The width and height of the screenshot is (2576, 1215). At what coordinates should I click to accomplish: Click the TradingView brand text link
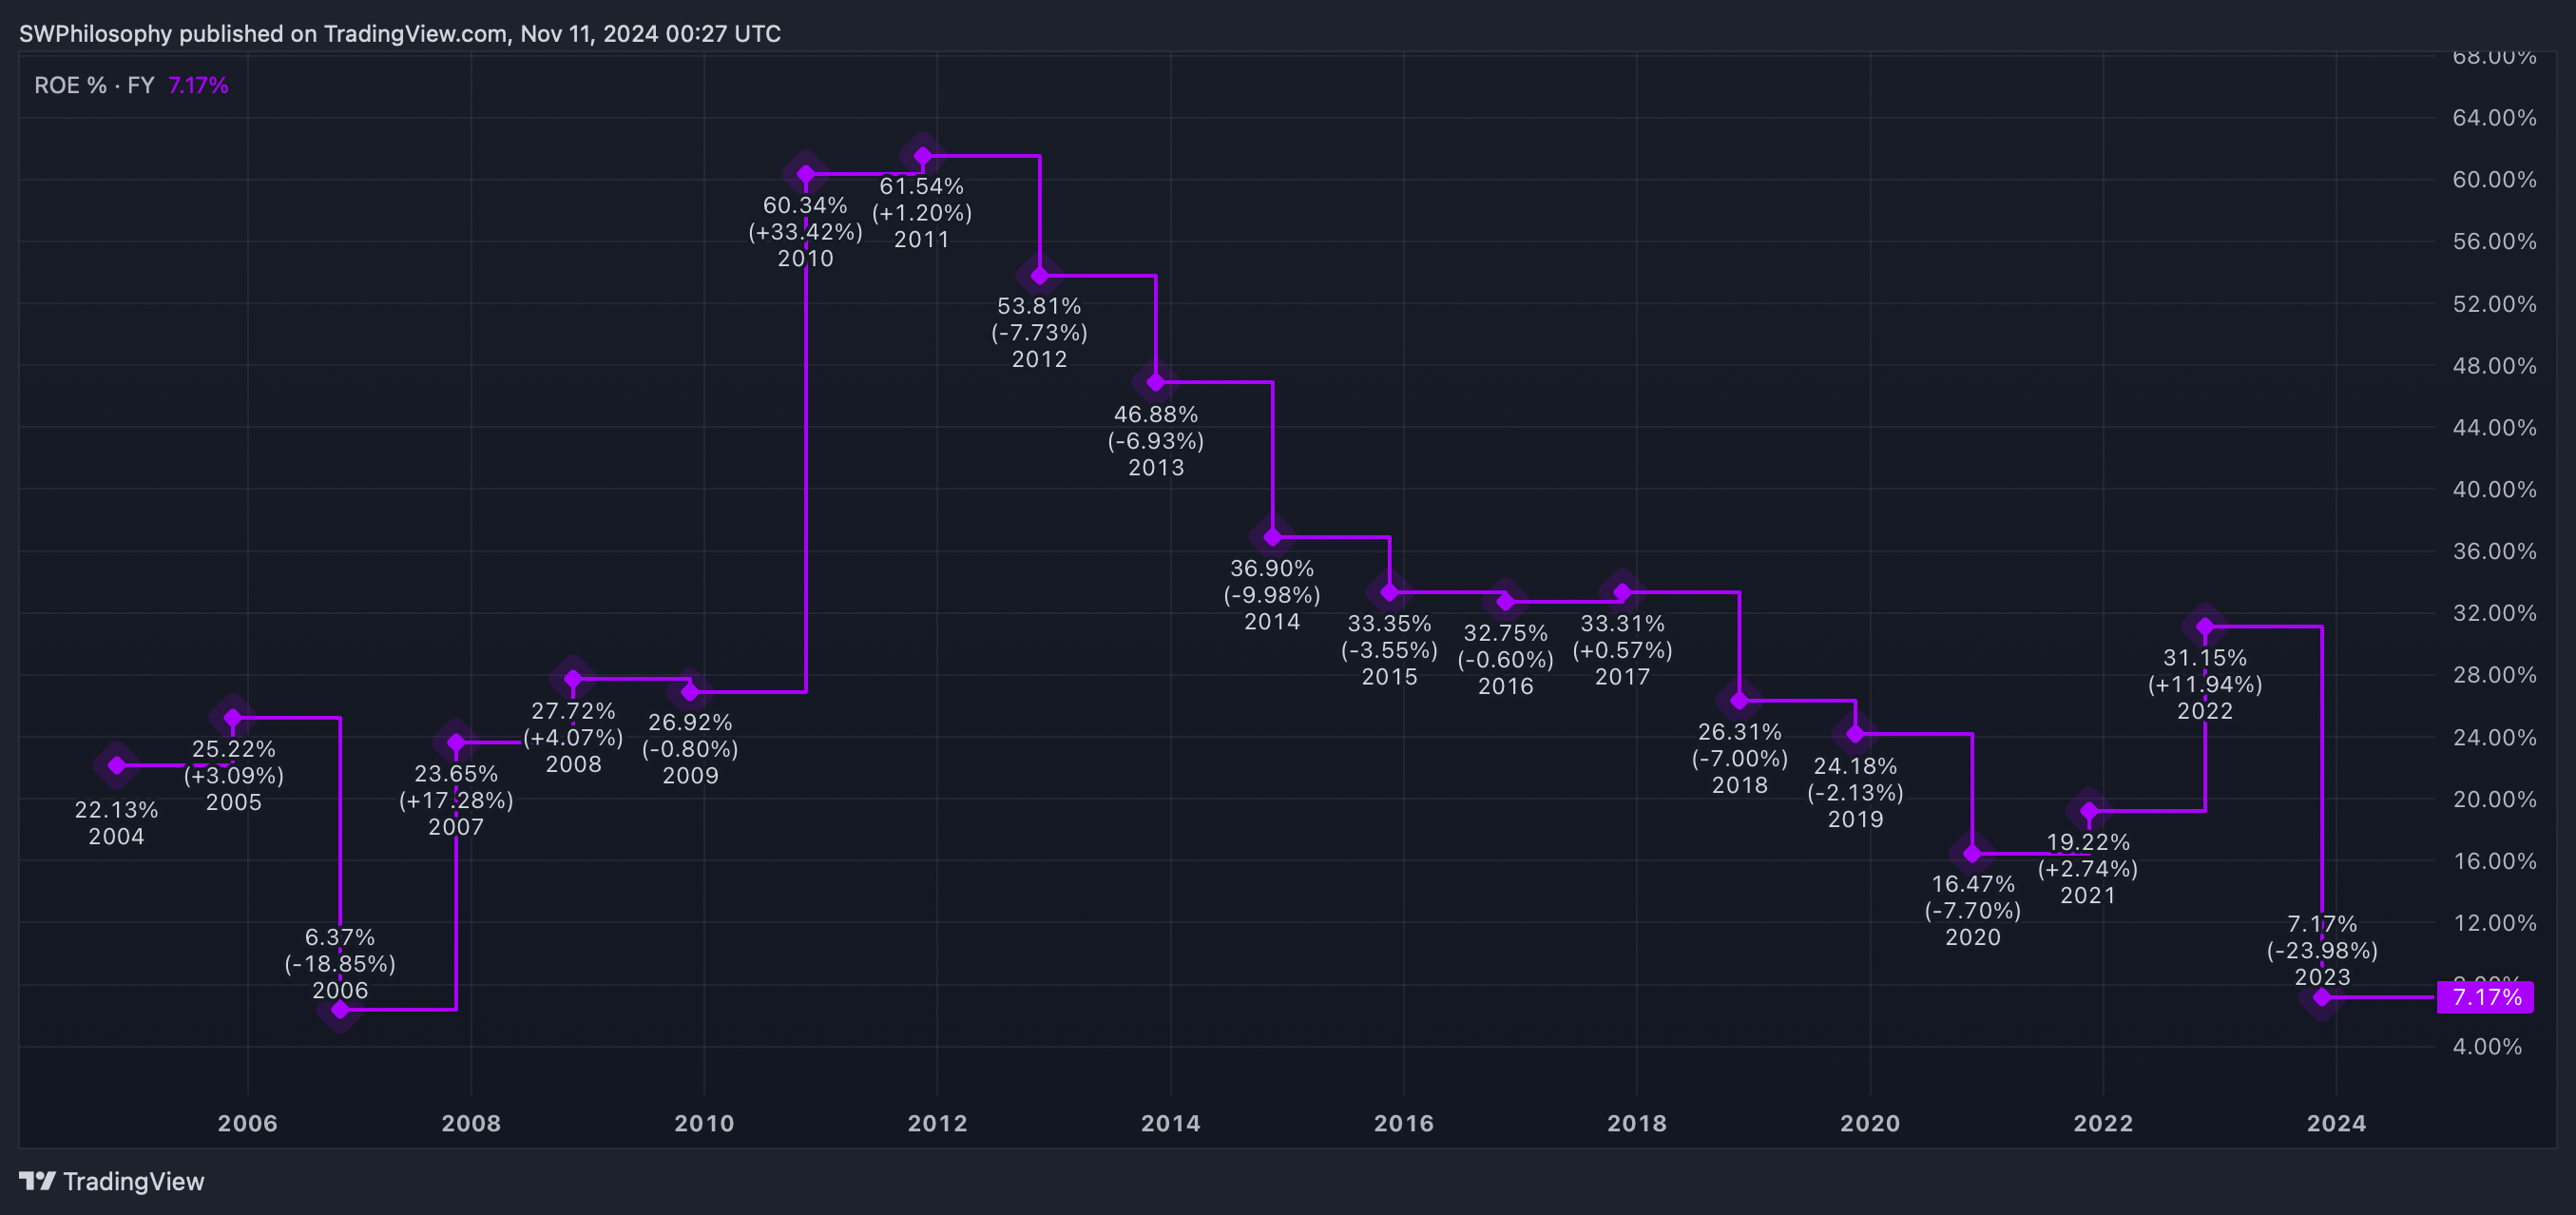coord(133,1181)
